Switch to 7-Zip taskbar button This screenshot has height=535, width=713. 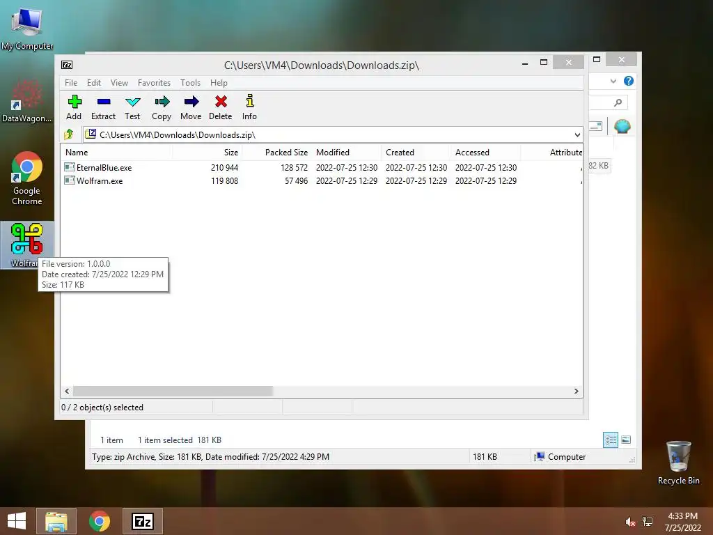click(x=143, y=521)
